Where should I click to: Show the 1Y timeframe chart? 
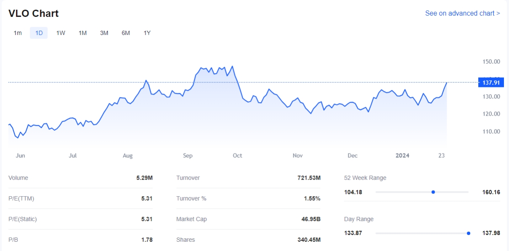click(147, 33)
